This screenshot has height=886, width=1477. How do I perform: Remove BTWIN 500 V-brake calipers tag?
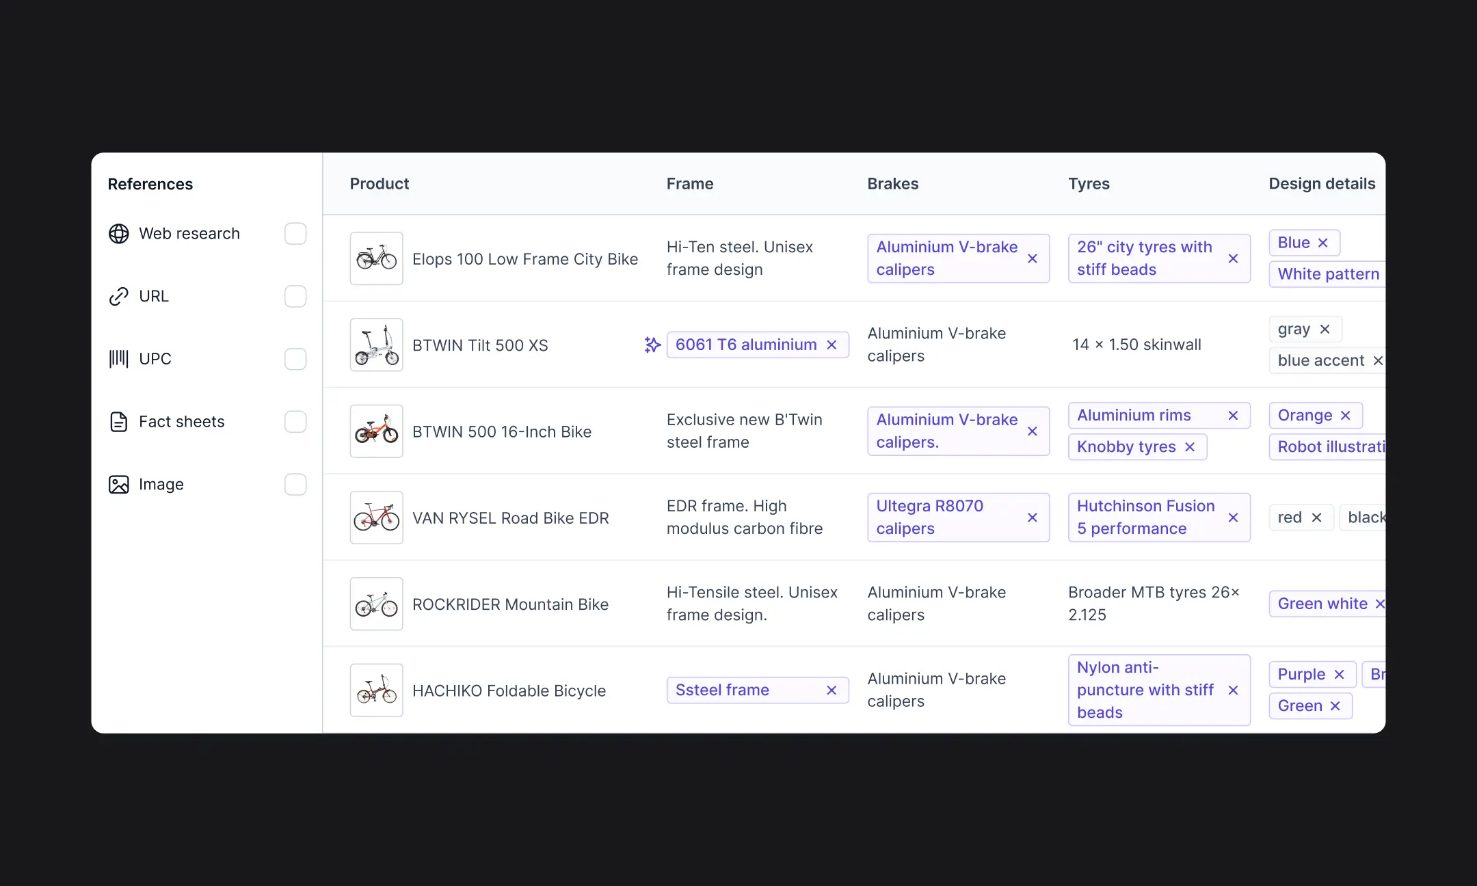1033,431
